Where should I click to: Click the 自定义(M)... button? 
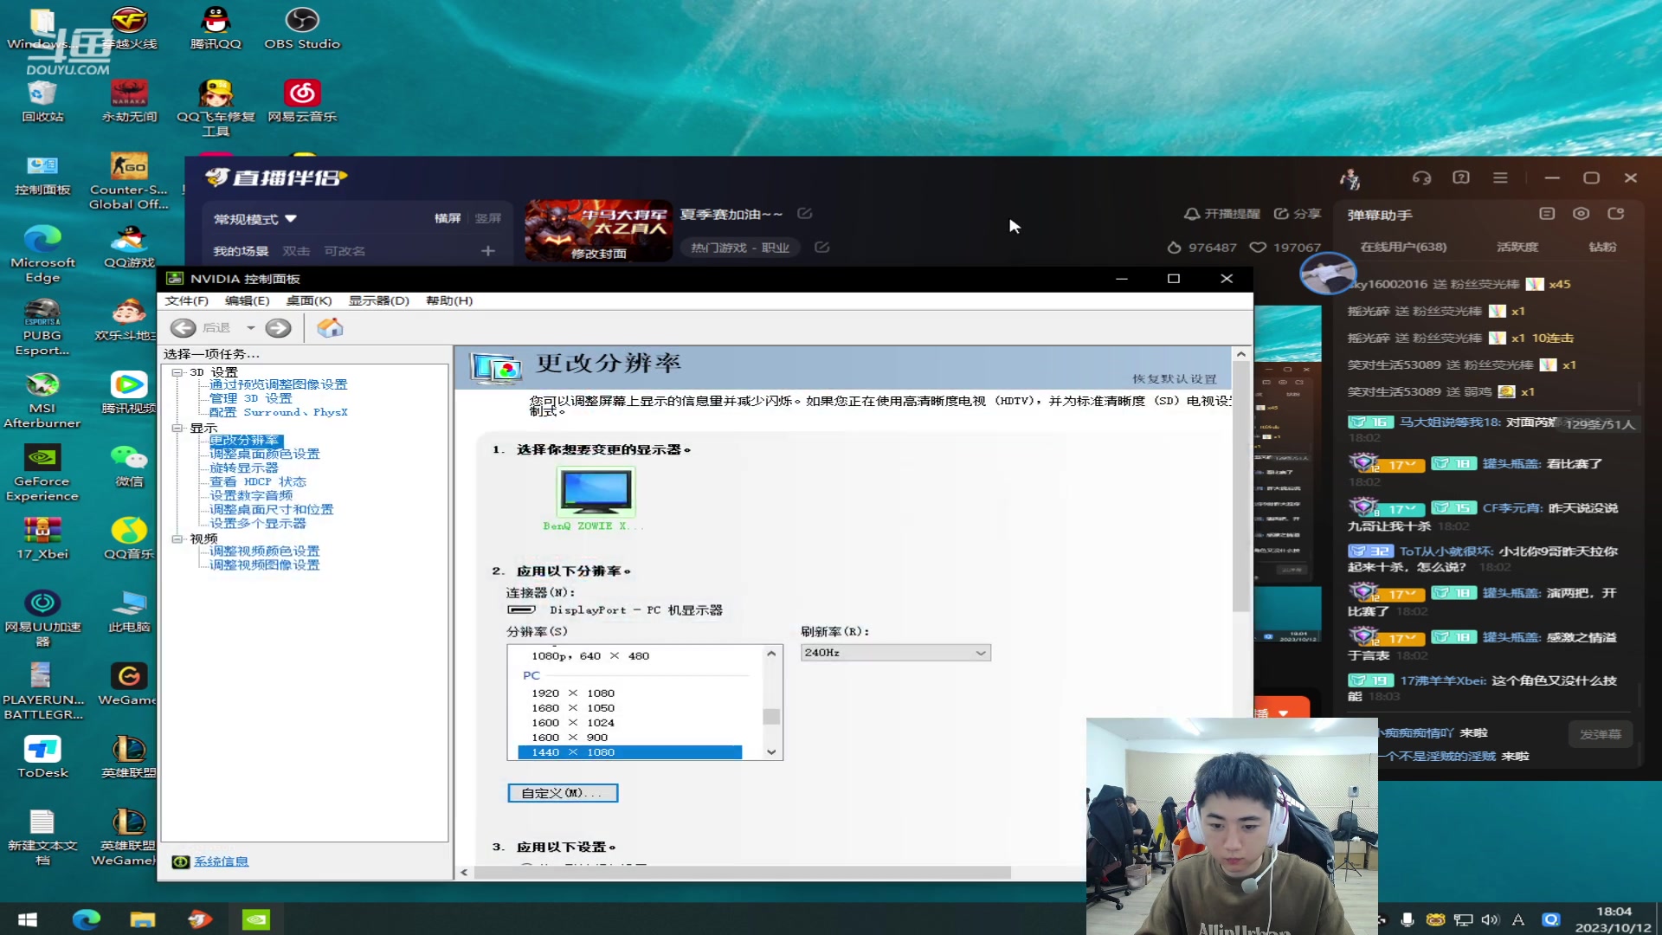pos(563,792)
